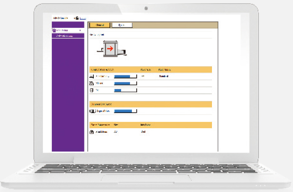The height and width of the screenshot is (192, 293).
Task: Select the white highlighted sidebar menu row
Action: coord(68,30)
